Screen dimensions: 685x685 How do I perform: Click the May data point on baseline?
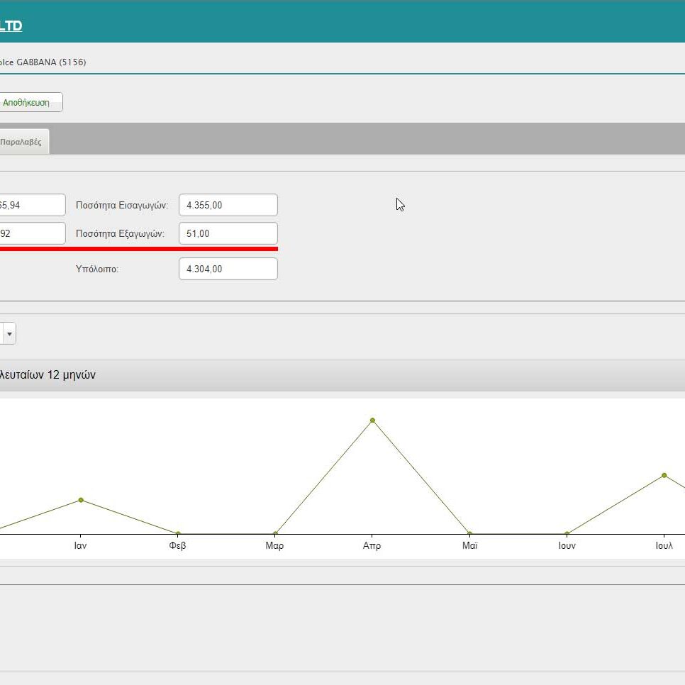click(469, 533)
